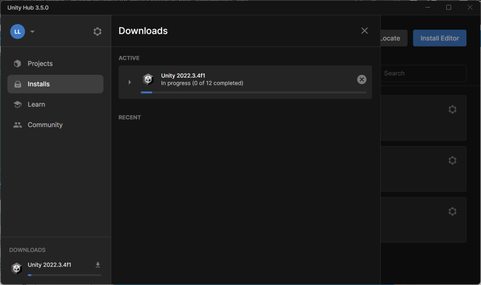481x285 pixels.
Task: Click the Unity cube icon in active download
Action: 148,79
